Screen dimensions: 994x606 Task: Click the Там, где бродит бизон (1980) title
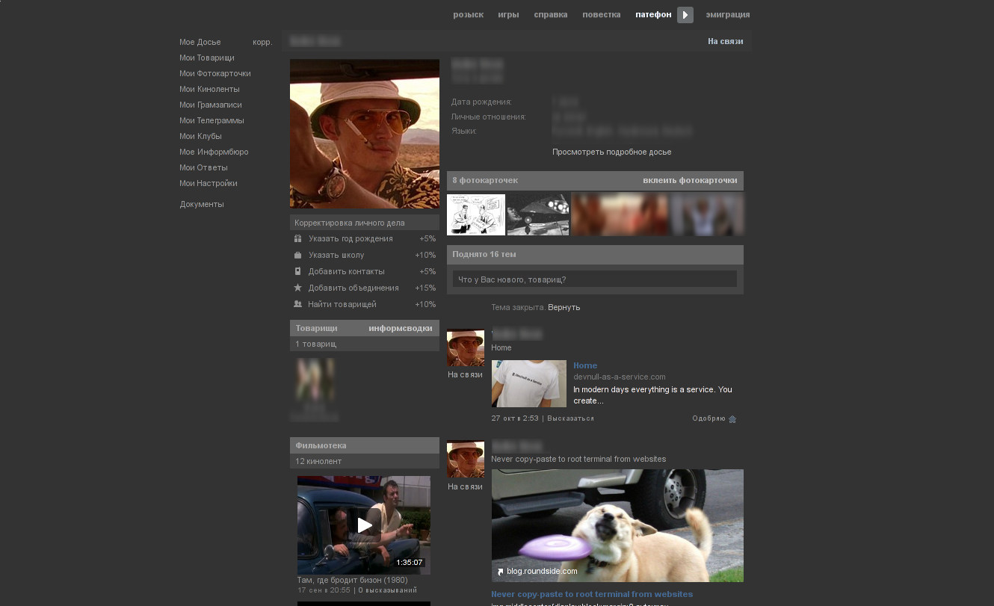[x=353, y=581]
